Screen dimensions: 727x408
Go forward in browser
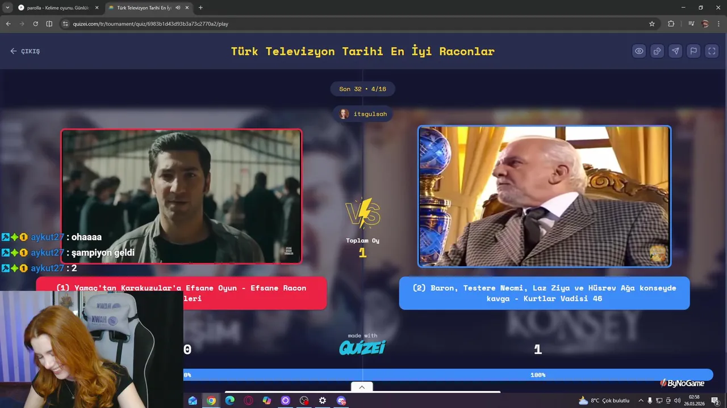pos(22,24)
